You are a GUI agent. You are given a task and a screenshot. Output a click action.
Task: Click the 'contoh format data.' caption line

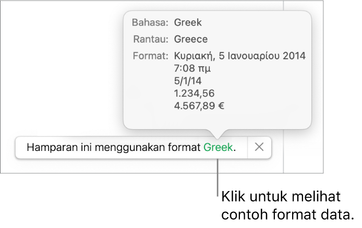[x=287, y=214]
